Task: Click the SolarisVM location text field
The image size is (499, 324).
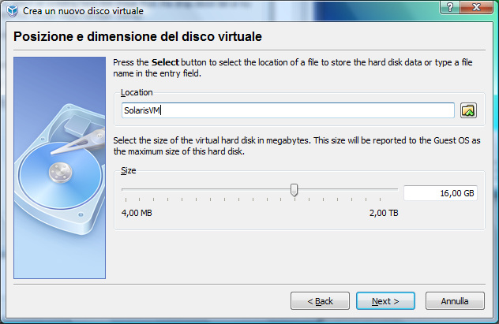Action: tap(287, 110)
